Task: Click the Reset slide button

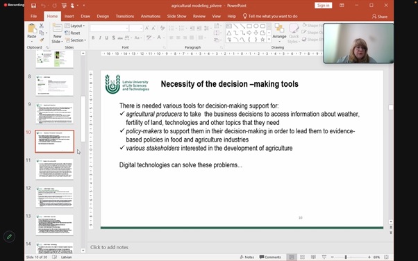Action: tap(72, 33)
